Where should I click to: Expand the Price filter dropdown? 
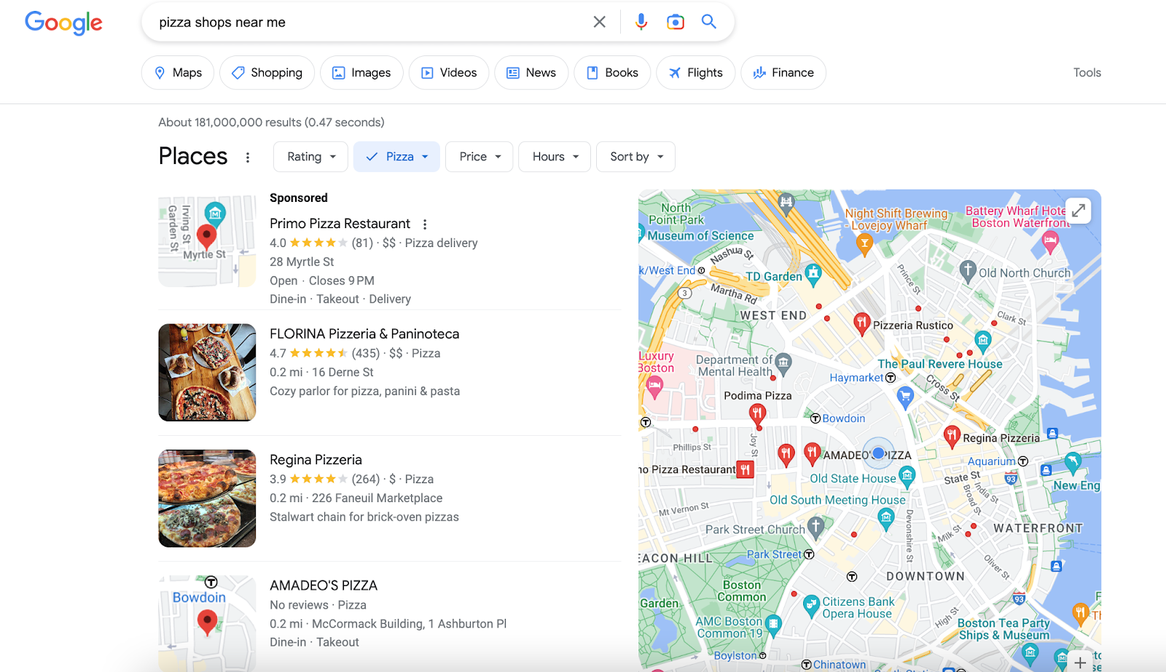pos(480,157)
